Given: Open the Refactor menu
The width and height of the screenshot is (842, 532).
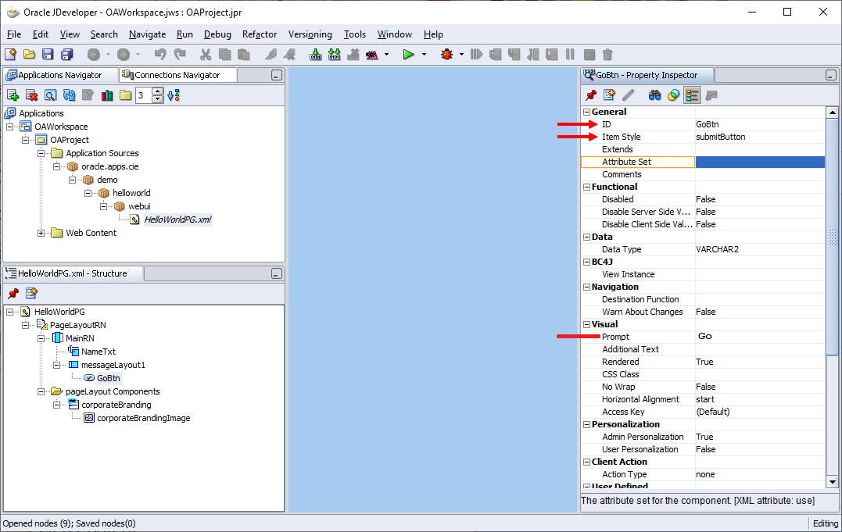Looking at the screenshot, I should [x=260, y=34].
